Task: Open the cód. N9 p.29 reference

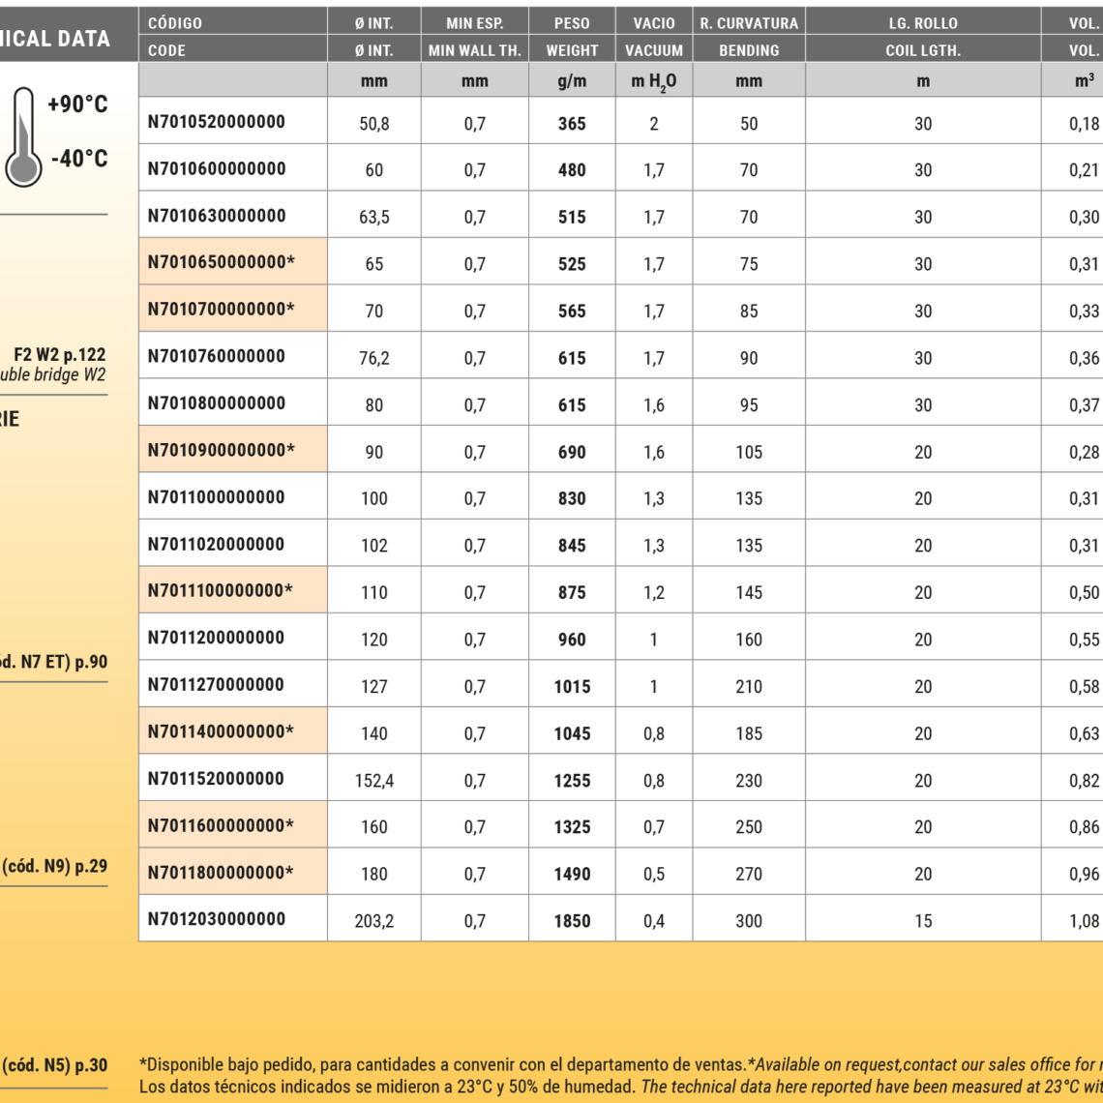Action: (54, 866)
